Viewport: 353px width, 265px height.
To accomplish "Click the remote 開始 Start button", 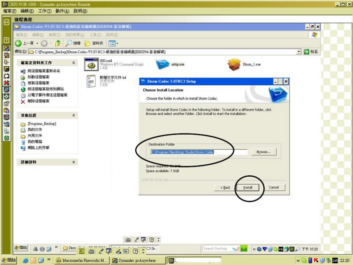I will (21, 248).
